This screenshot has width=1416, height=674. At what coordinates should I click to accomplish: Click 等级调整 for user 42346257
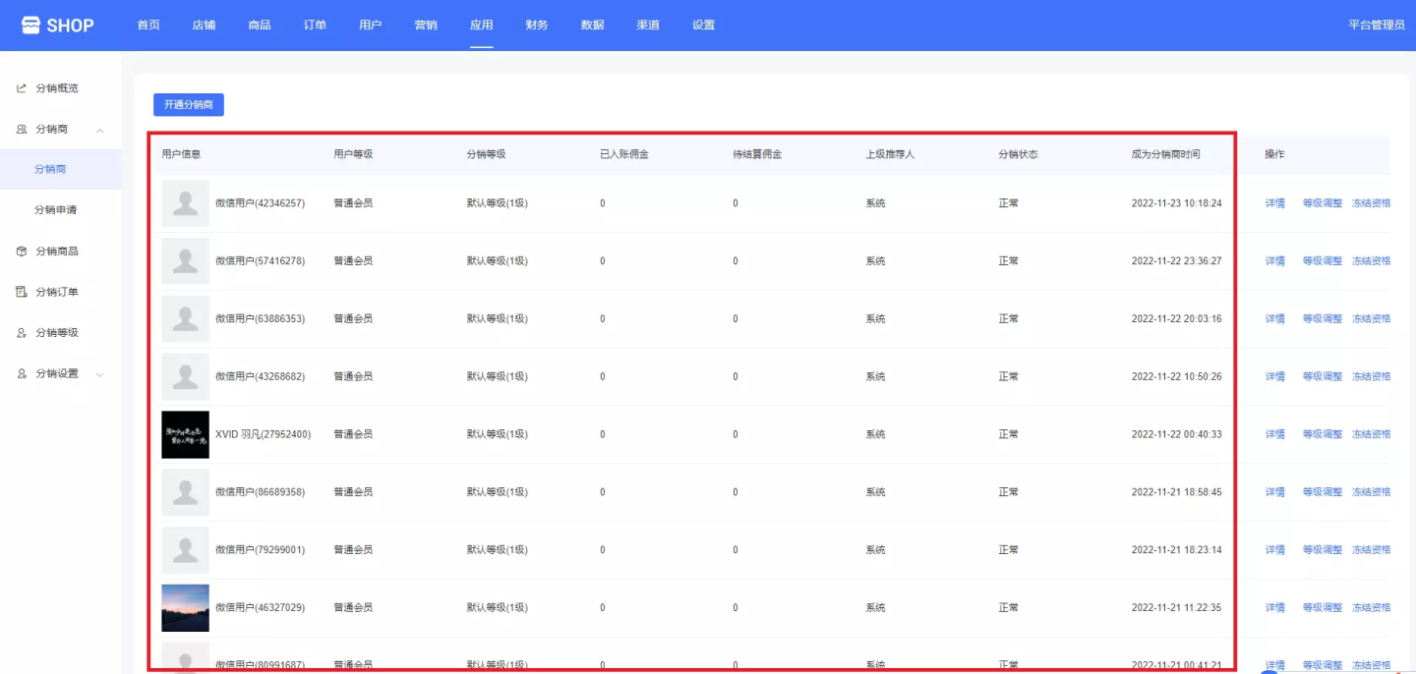1323,203
